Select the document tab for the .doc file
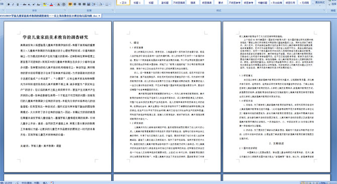Viewport: 337px width, 184px height. 49,16
